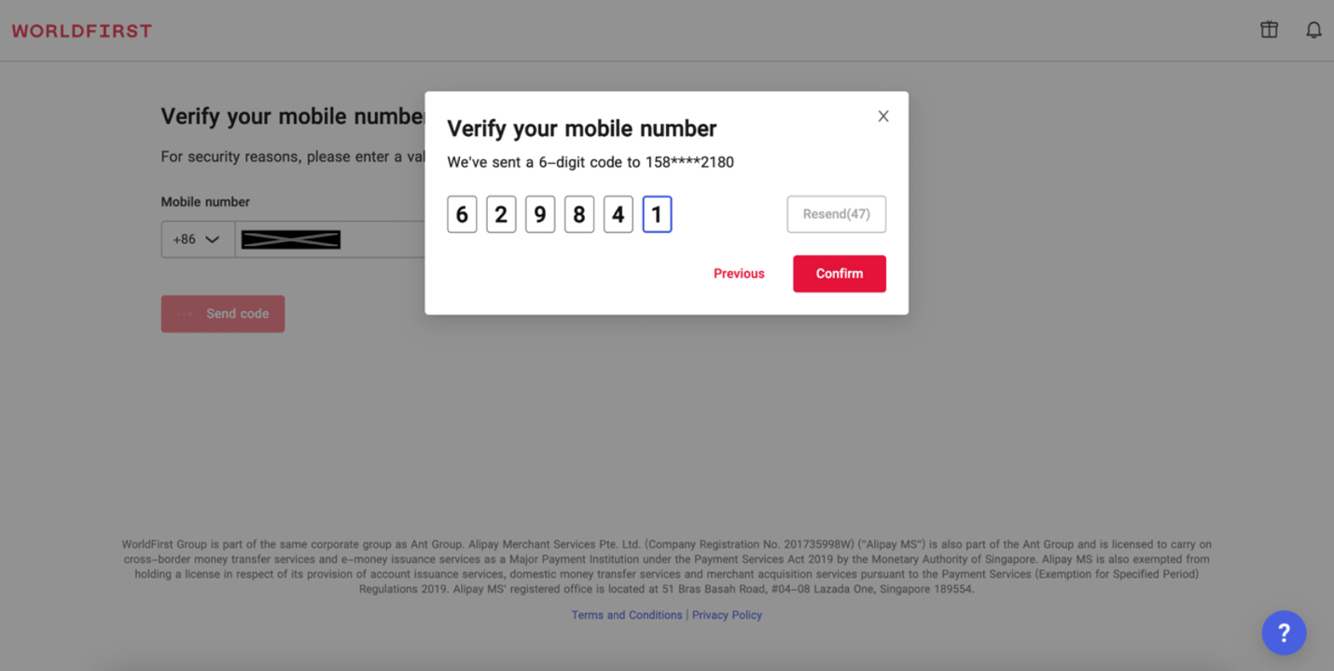Close the verification dialog with X

coord(883,116)
